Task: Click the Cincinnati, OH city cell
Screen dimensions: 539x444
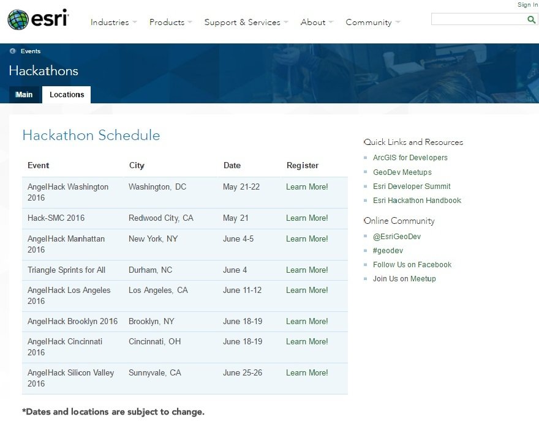Action: 155,342
